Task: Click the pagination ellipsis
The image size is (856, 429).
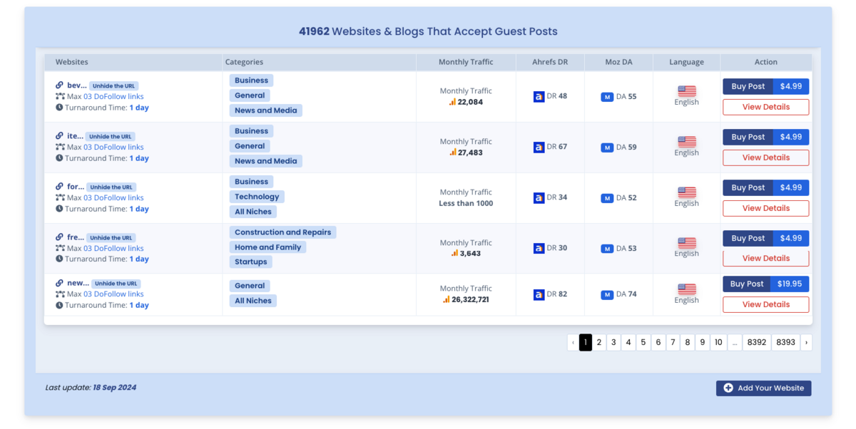Action: coord(734,343)
